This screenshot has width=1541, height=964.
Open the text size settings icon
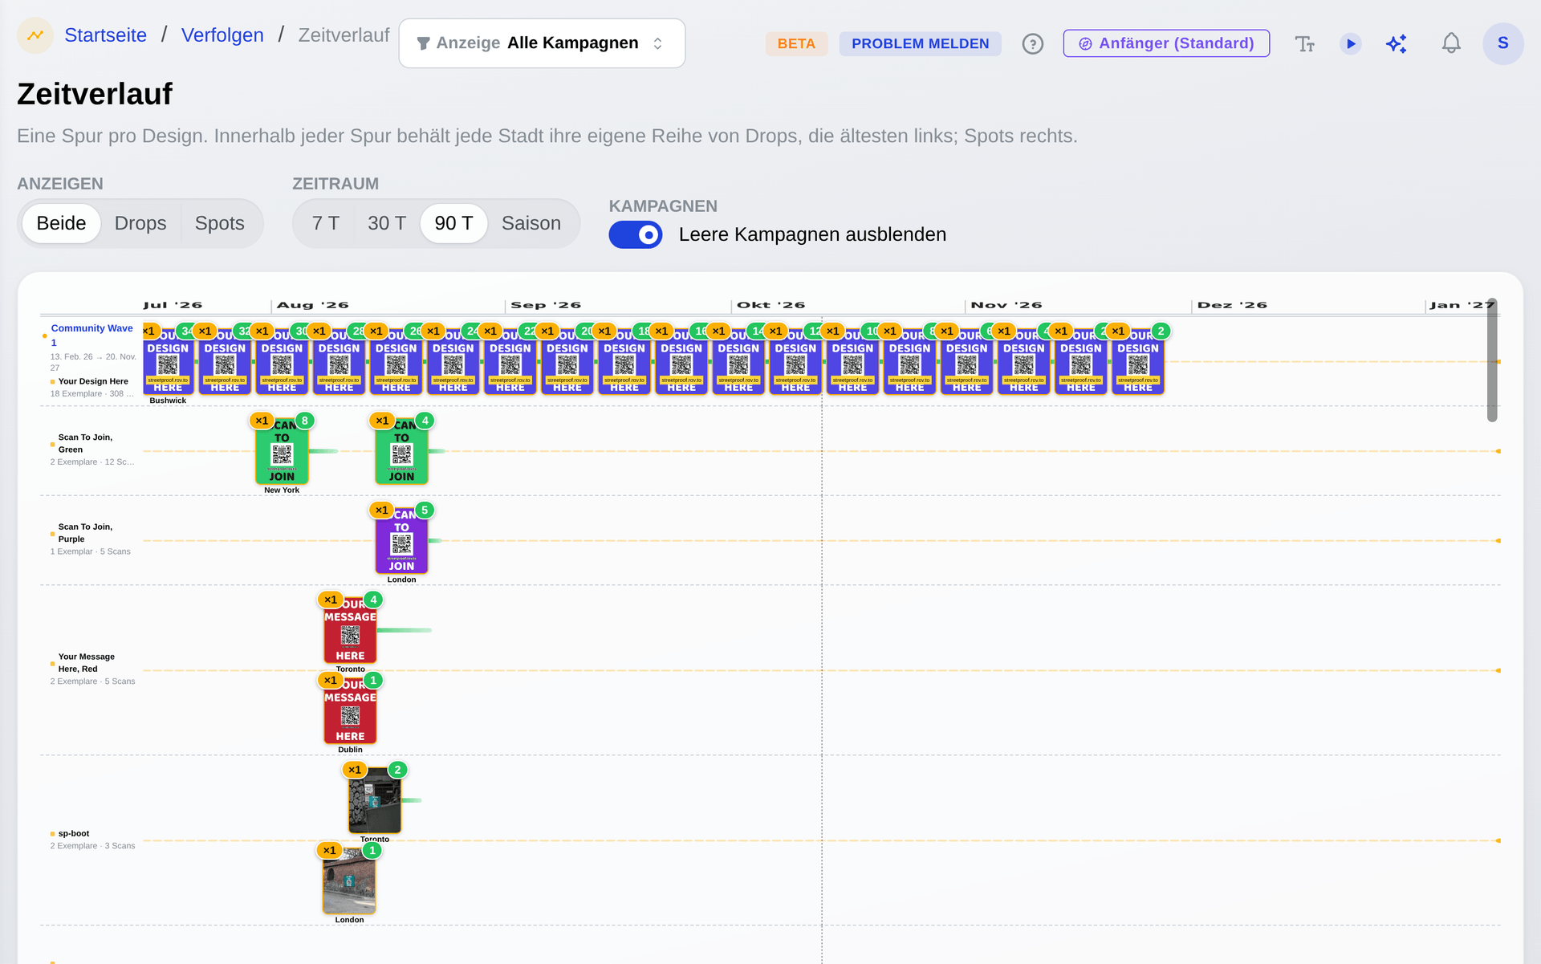pyautogui.click(x=1305, y=43)
